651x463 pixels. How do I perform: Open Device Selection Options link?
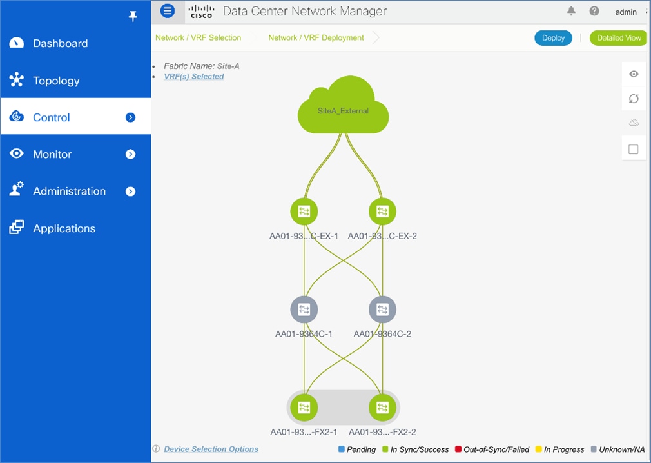pyautogui.click(x=211, y=449)
